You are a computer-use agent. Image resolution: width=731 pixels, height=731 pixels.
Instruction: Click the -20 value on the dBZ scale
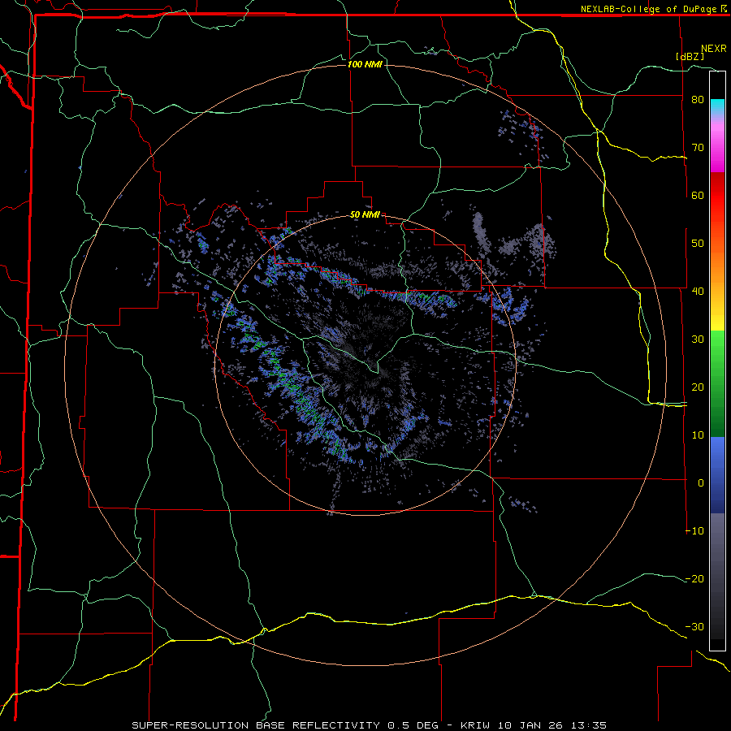[x=694, y=579]
